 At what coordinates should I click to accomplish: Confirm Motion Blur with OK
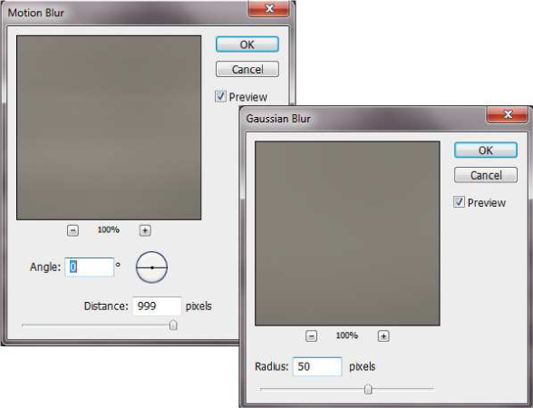click(x=247, y=44)
